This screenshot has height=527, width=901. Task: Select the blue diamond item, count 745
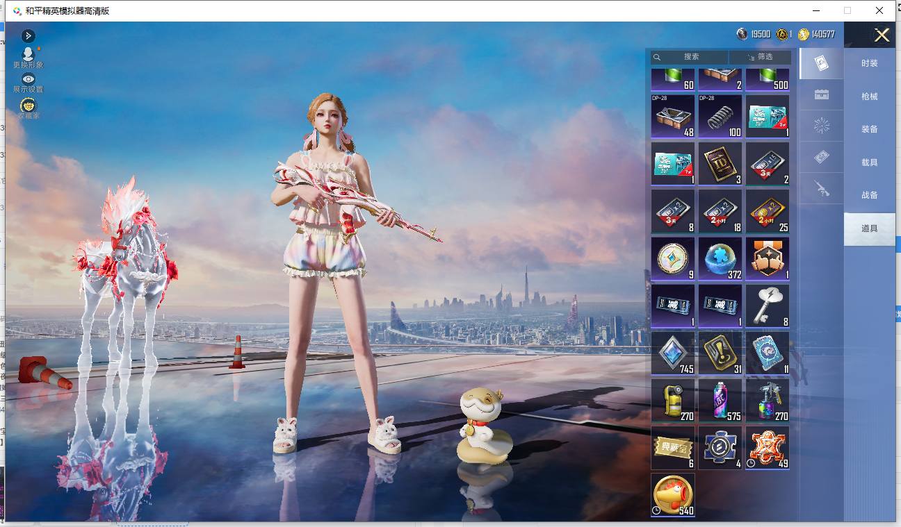point(673,353)
